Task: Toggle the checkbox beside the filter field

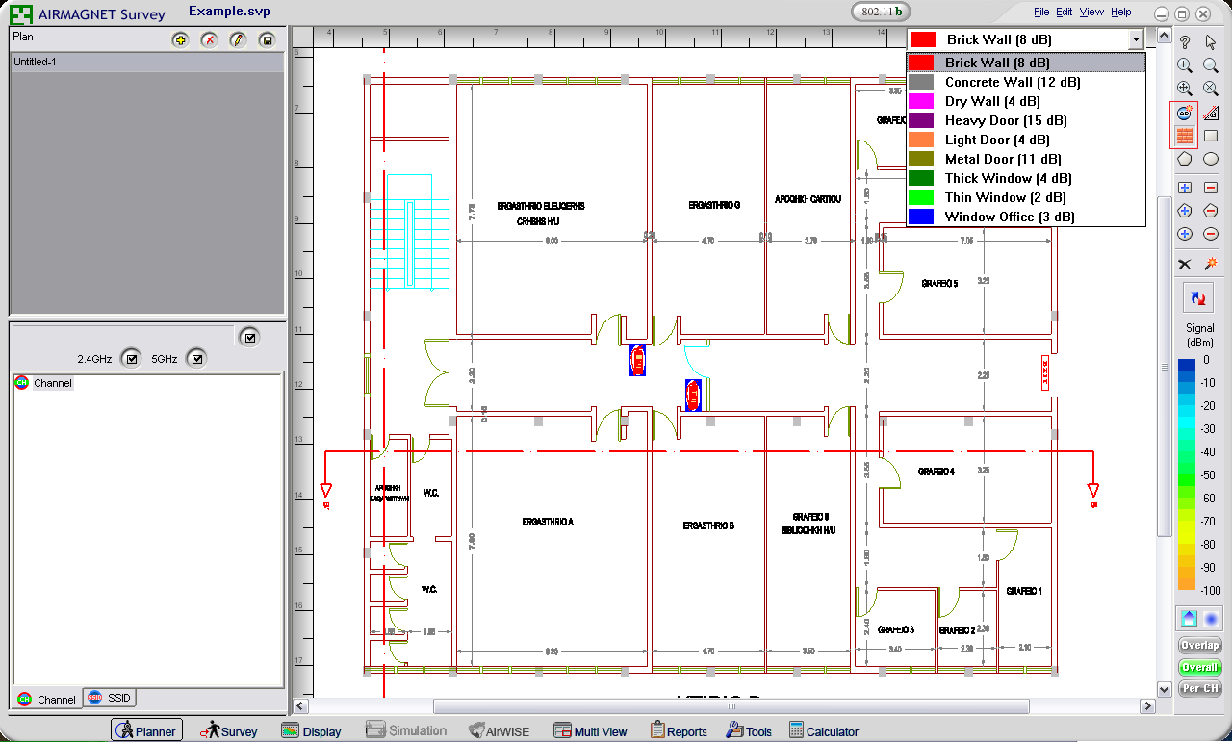Action: click(249, 337)
